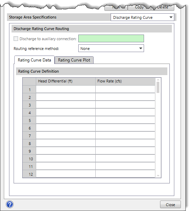
Task: Select row header 9 in table
Action: [29, 151]
